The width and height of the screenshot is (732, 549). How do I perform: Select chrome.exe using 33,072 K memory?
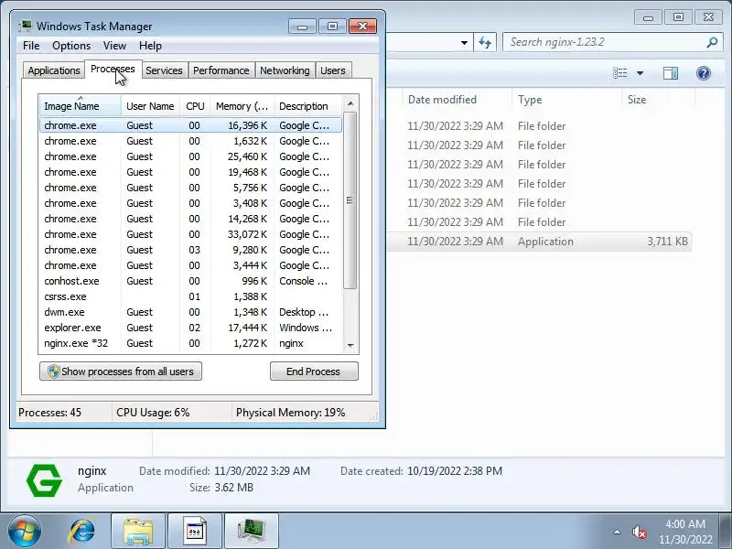click(191, 234)
